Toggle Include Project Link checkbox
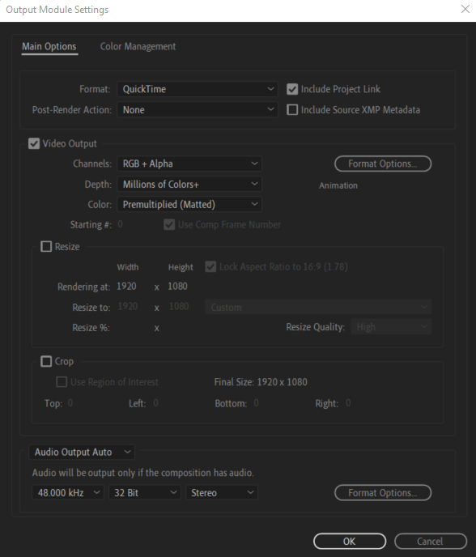The height and width of the screenshot is (557, 476). tap(292, 89)
